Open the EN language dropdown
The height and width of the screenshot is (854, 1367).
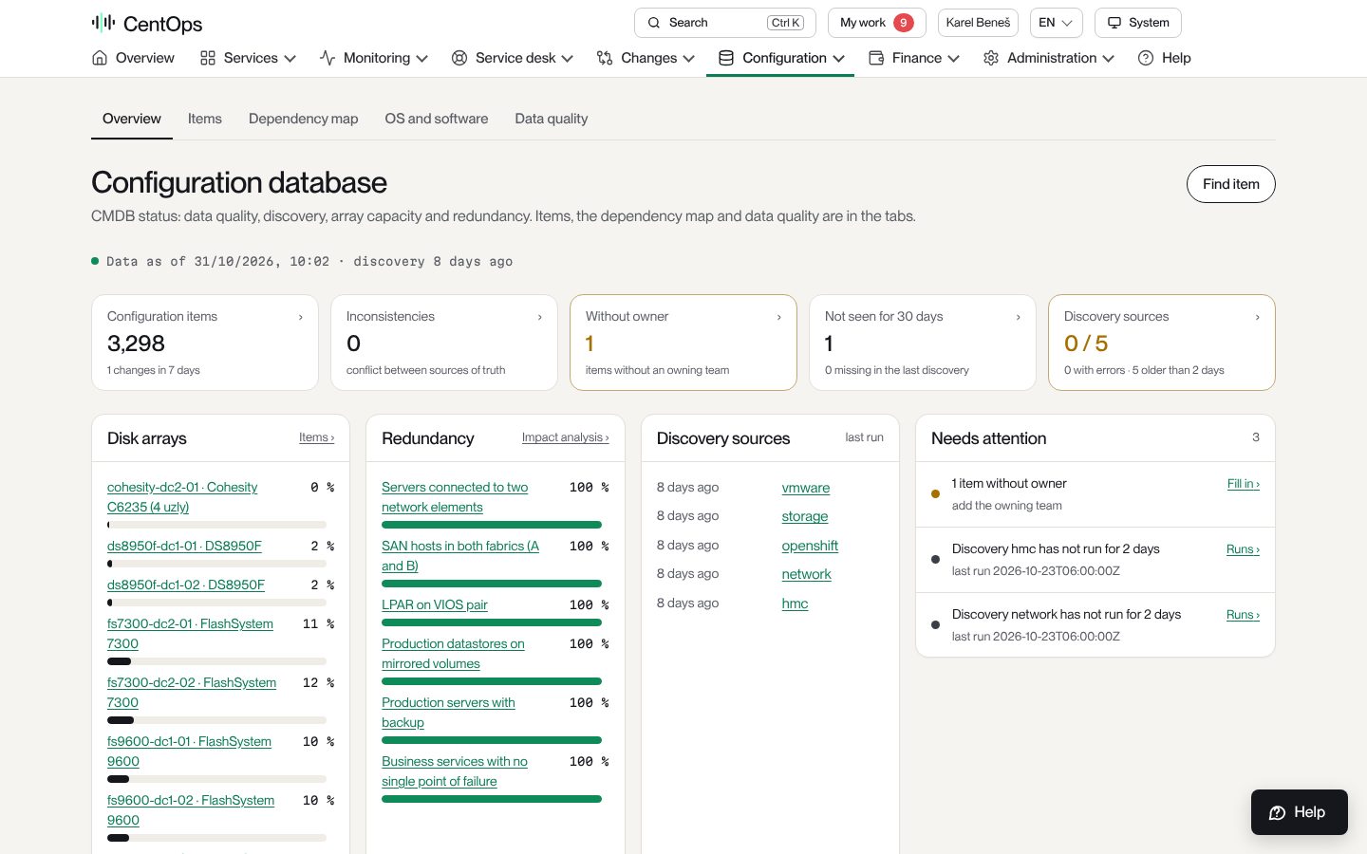pos(1056,23)
